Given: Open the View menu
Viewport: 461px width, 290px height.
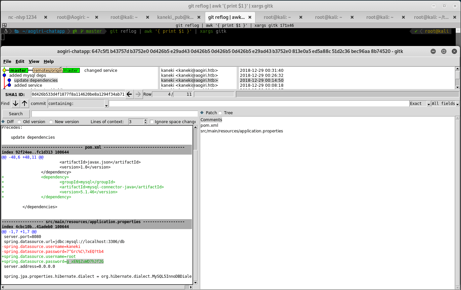Looking at the screenshot, I should [x=34, y=61].
